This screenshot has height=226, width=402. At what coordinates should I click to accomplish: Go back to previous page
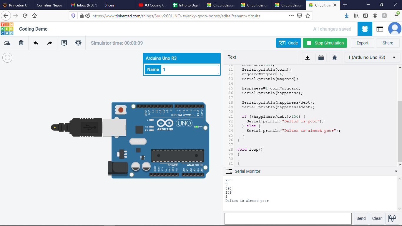(6, 16)
